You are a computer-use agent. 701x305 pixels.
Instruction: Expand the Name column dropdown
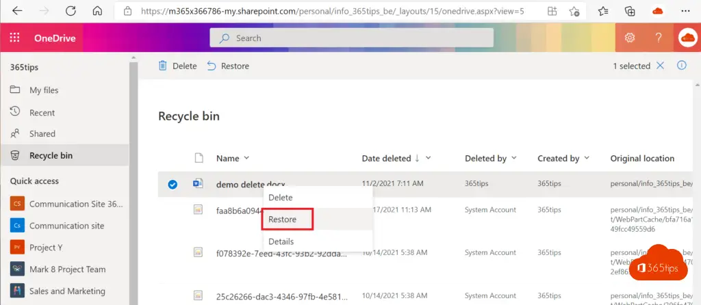(x=246, y=158)
